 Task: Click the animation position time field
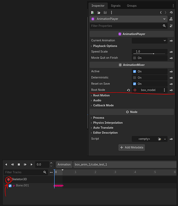tap(42, 164)
